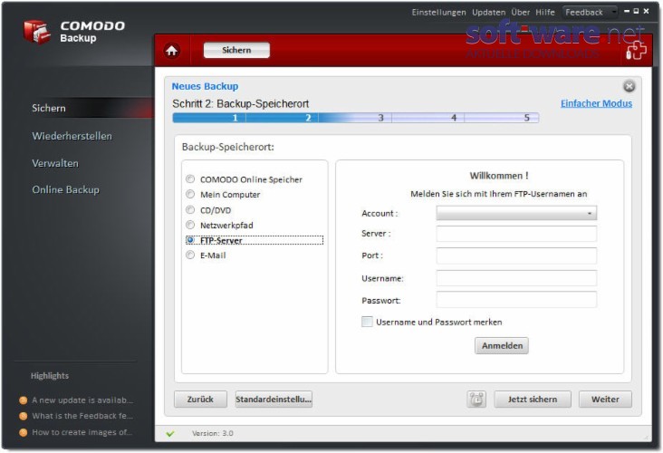Open the Hilfe menu

coord(545,13)
